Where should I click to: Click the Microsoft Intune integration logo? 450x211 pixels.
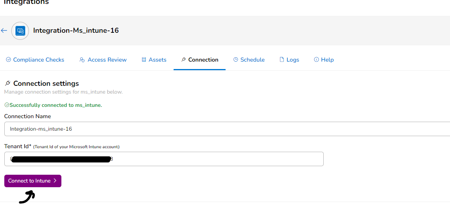(20, 31)
